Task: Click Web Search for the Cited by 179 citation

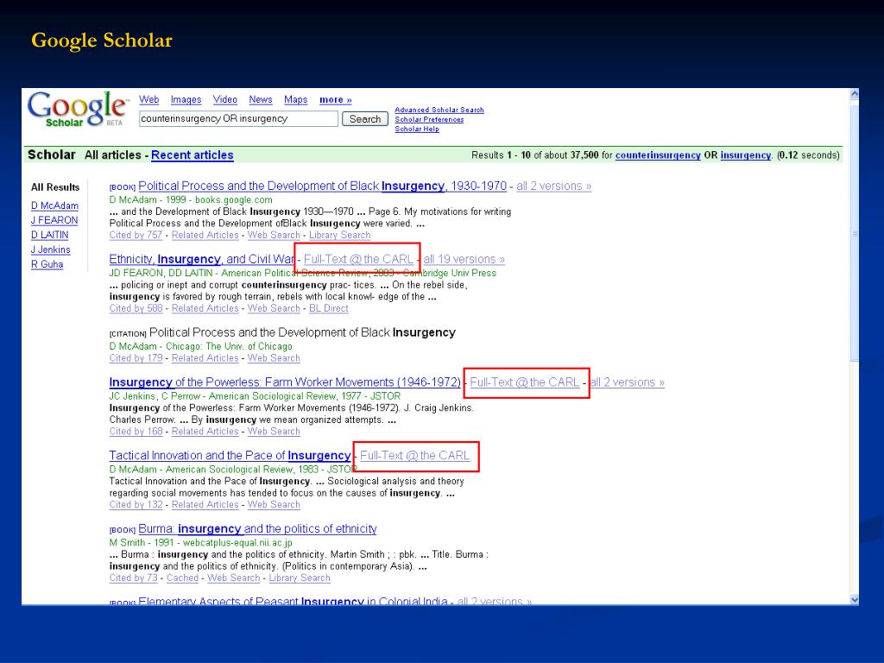Action: 274,358
